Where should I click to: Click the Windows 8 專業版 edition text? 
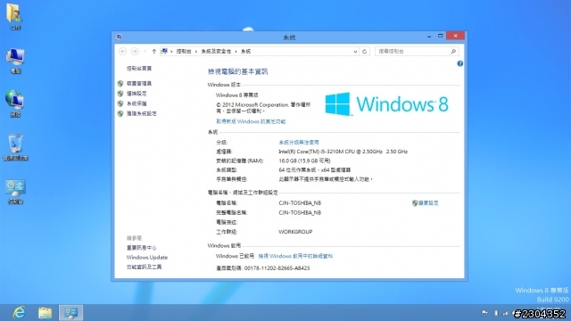coord(237,95)
